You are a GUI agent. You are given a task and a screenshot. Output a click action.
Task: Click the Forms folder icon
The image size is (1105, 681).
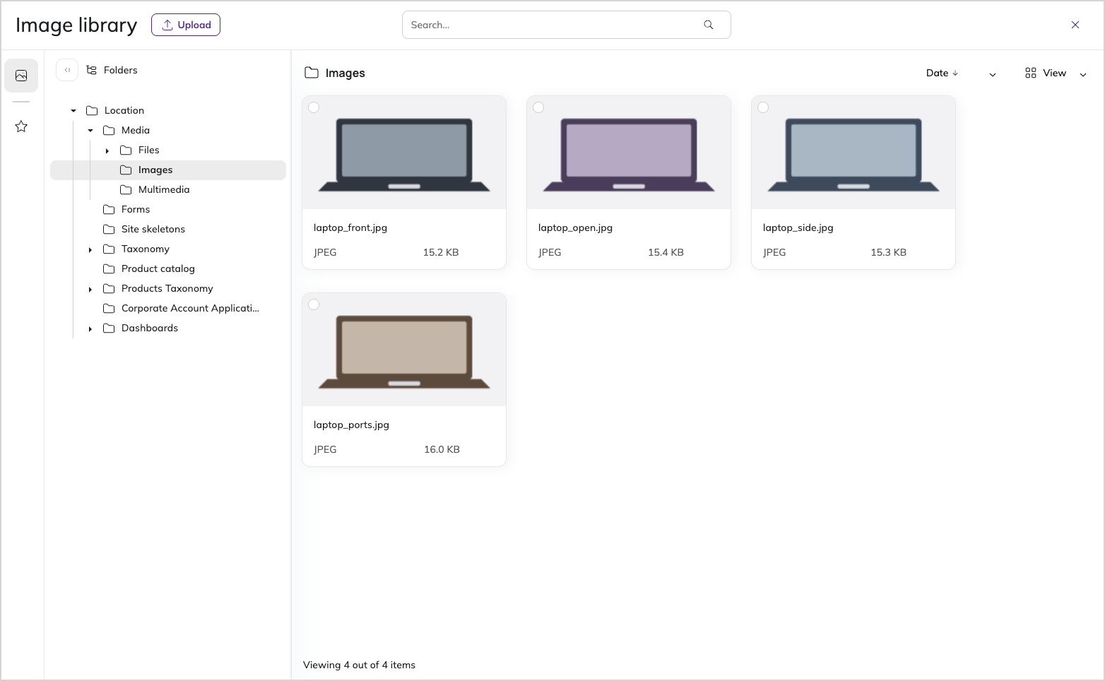(x=109, y=209)
